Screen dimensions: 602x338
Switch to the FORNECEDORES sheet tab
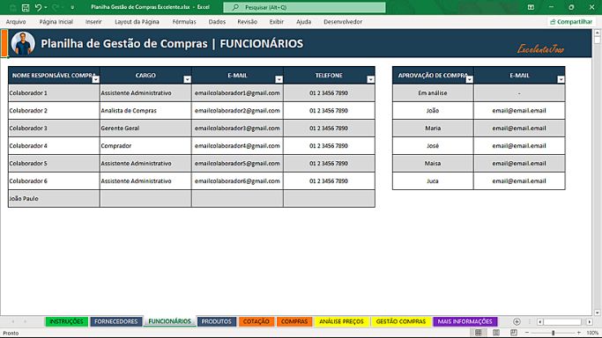point(116,321)
